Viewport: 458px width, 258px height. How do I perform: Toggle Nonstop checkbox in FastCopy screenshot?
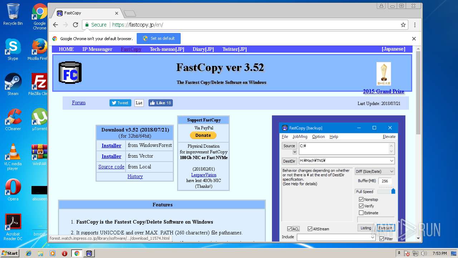(361, 200)
